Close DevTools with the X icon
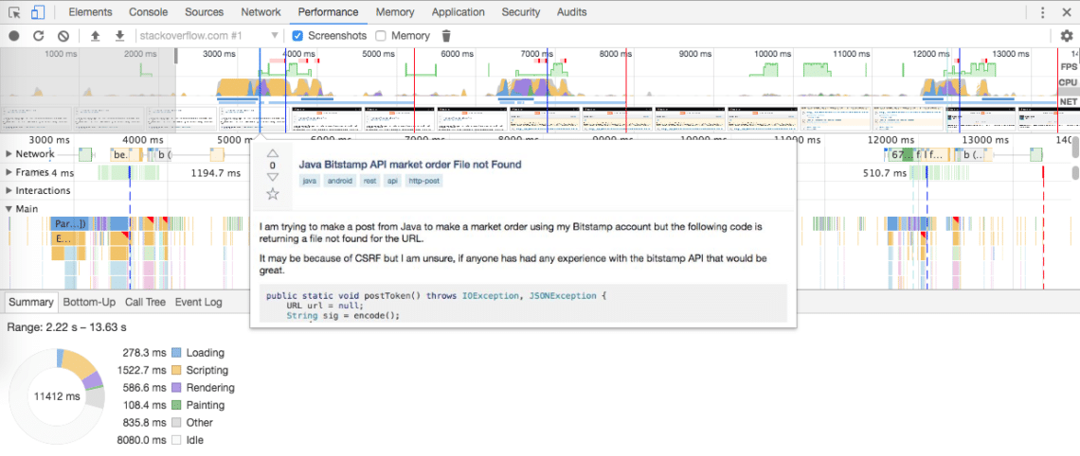This screenshot has height=456, width=1080. point(1067,12)
